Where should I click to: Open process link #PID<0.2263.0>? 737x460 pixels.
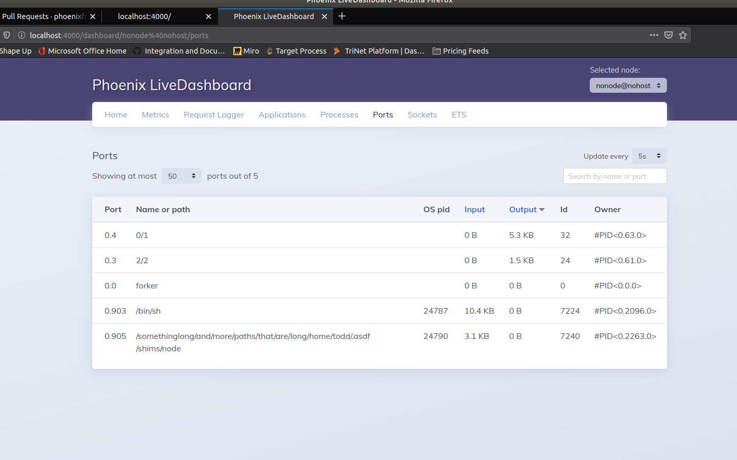coord(625,336)
